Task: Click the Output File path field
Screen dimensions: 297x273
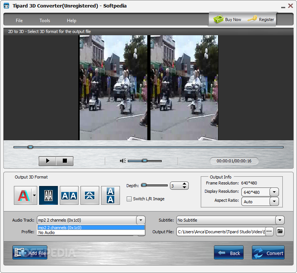Action: point(221,232)
